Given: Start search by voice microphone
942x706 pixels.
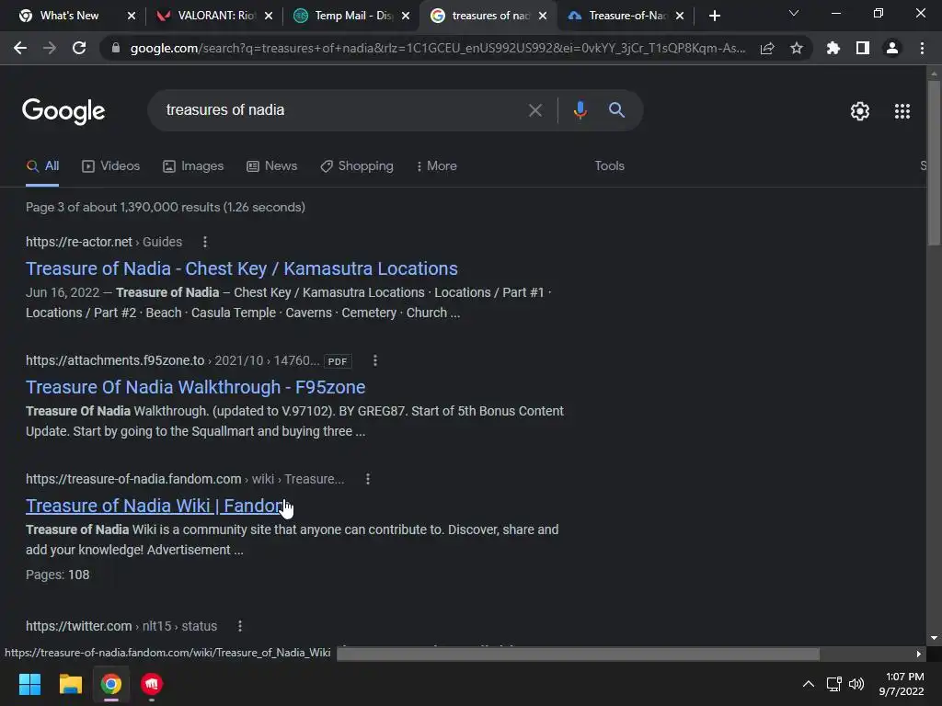Looking at the screenshot, I should click(x=580, y=110).
